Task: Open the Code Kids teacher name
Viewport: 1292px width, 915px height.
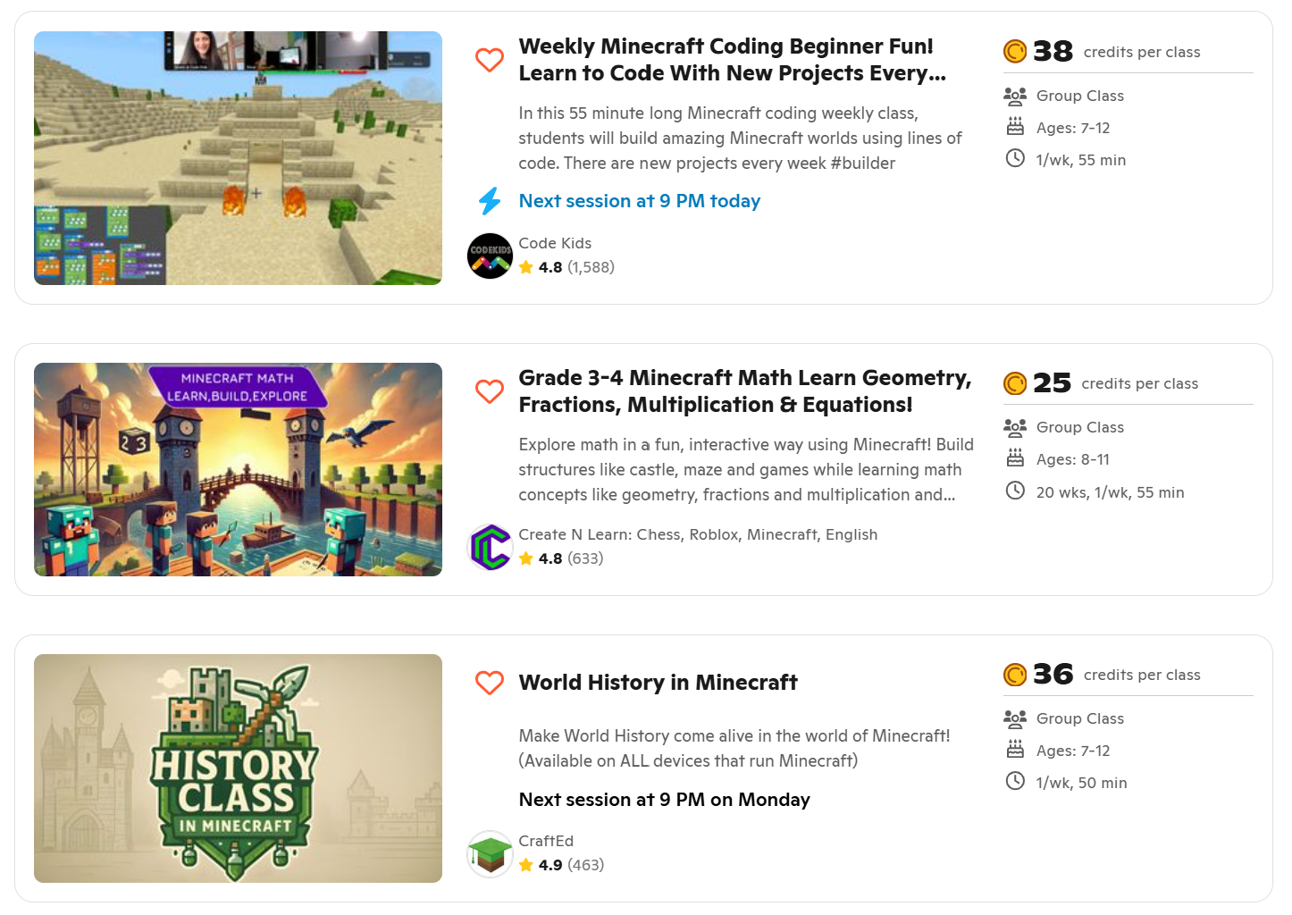Action: click(555, 243)
